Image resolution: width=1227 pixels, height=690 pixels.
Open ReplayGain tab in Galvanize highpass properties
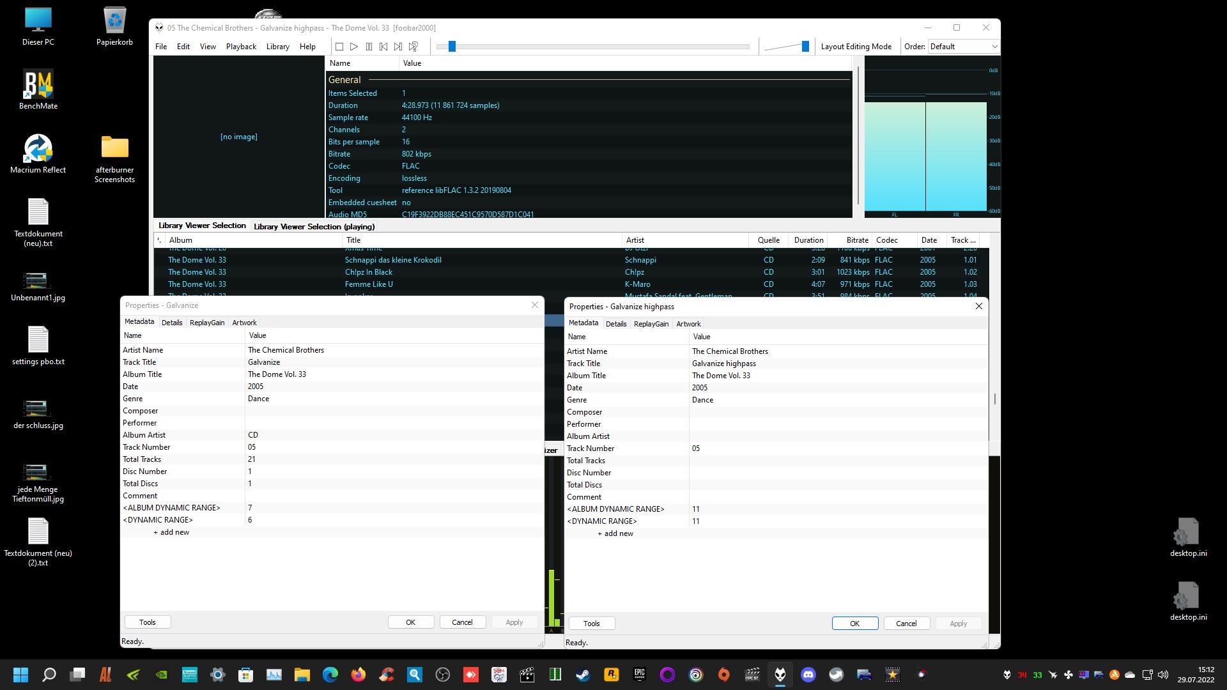click(x=651, y=324)
